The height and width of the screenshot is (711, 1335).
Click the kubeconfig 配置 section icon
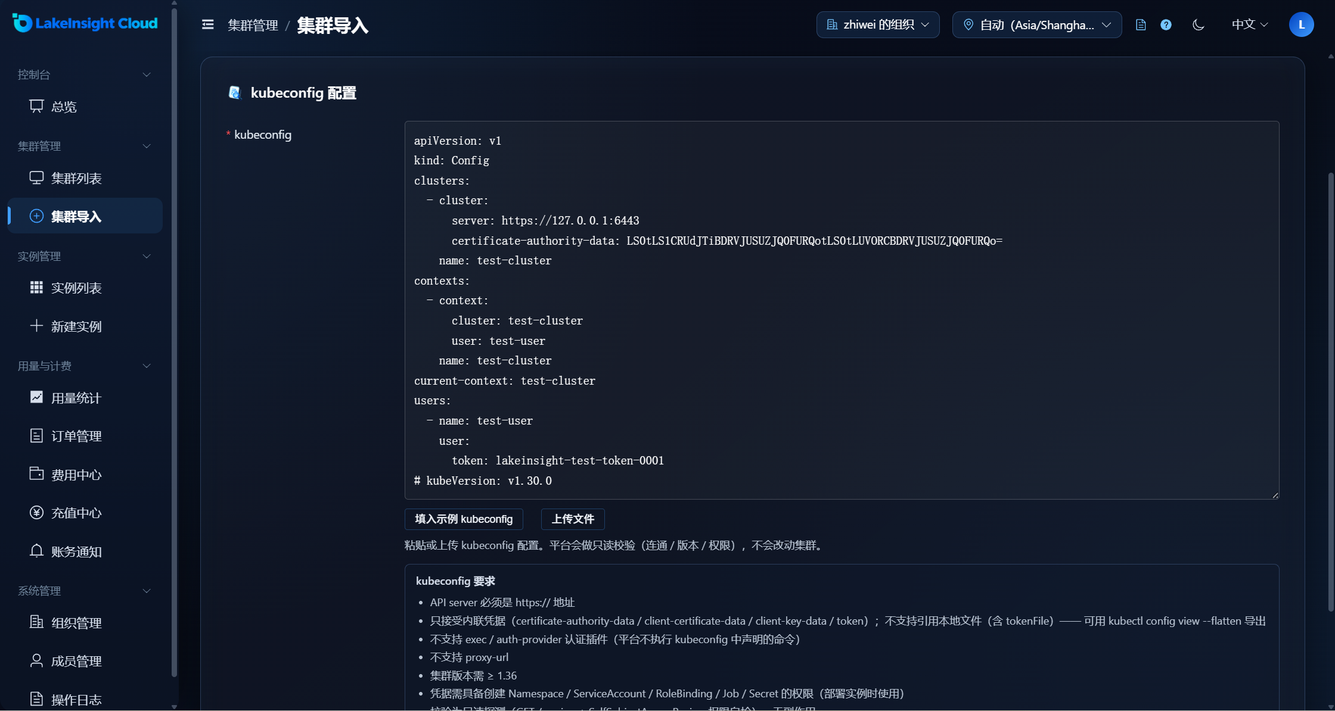click(x=235, y=93)
